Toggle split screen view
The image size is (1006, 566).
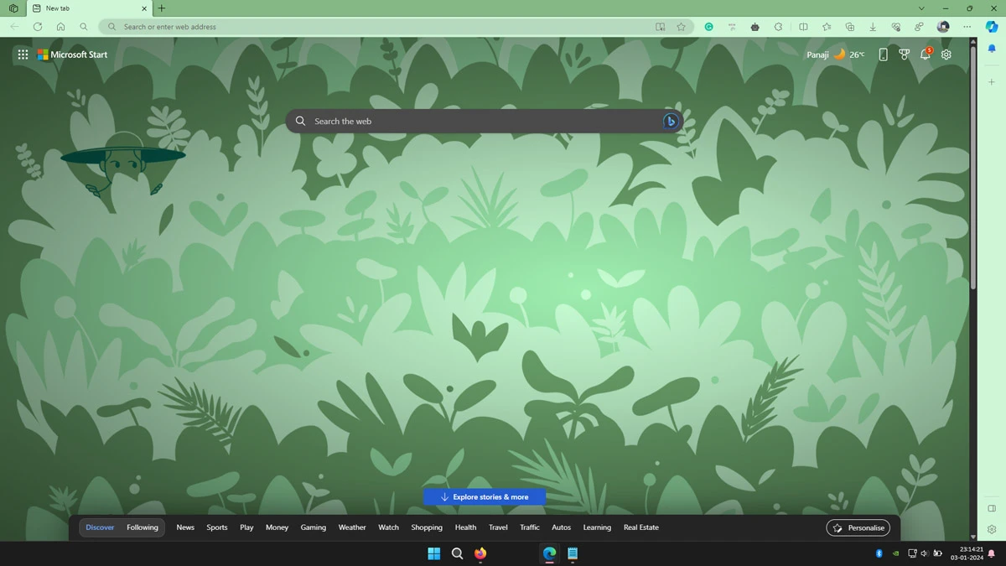(803, 27)
